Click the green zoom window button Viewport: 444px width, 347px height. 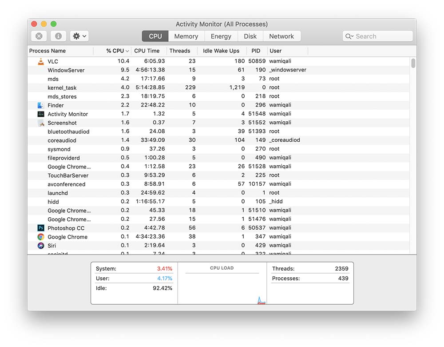[54, 24]
